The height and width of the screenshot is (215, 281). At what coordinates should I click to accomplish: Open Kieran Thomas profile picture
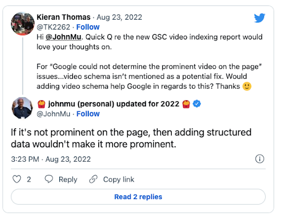(x=23, y=24)
